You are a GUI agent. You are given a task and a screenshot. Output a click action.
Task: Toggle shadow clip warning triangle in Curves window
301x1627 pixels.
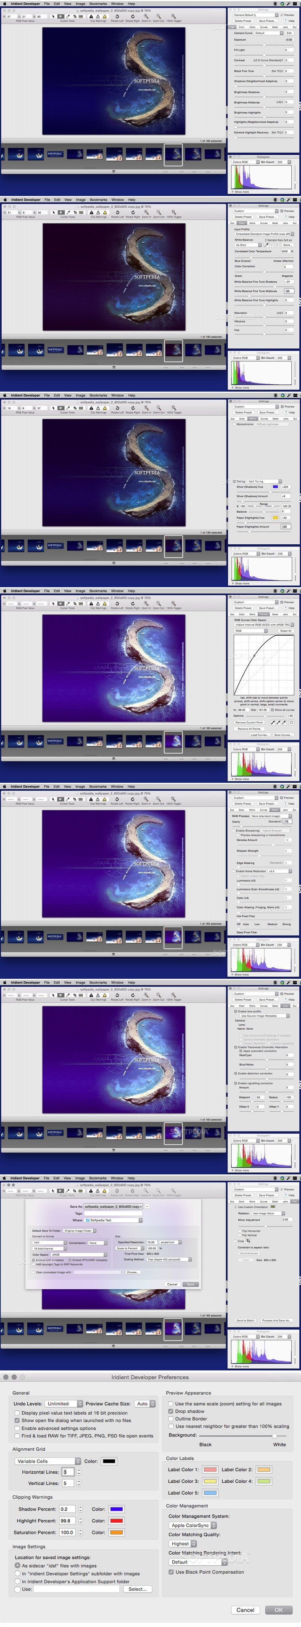point(92,604)
